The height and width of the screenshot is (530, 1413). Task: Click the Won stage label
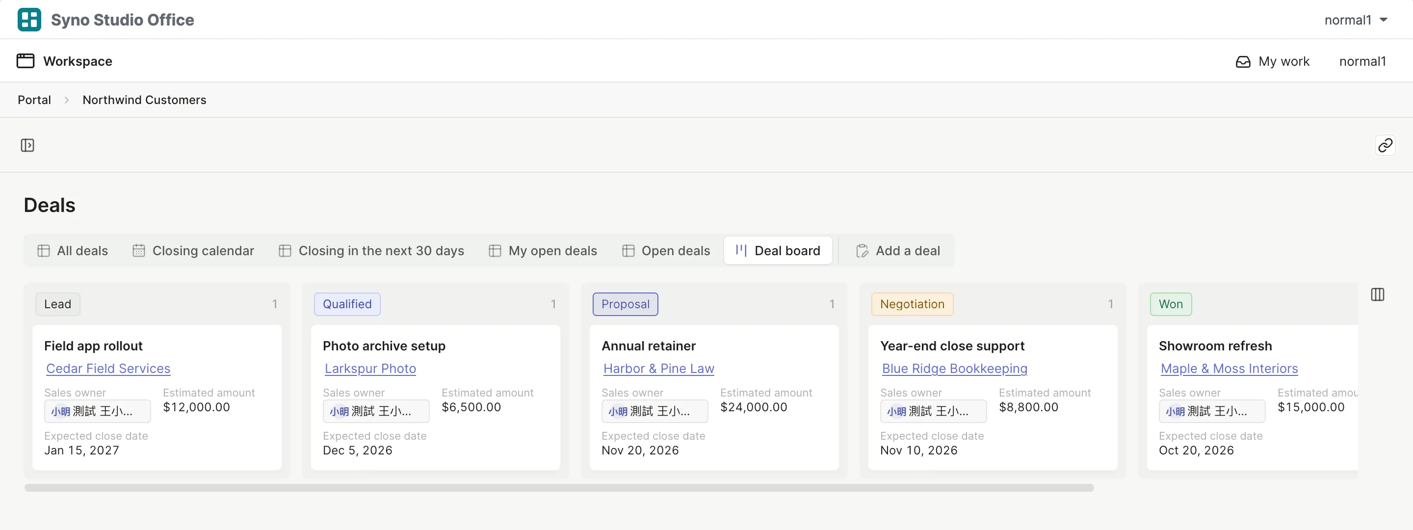[1171, 304]
